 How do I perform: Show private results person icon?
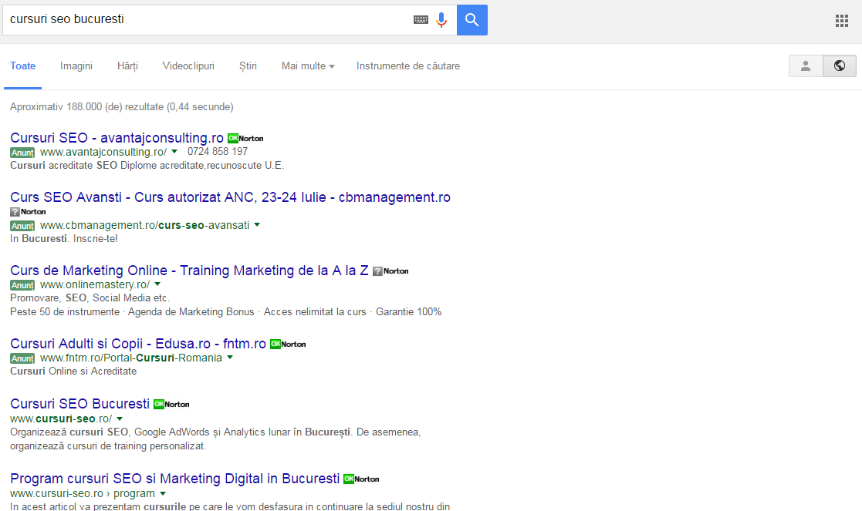coord(806,66)
